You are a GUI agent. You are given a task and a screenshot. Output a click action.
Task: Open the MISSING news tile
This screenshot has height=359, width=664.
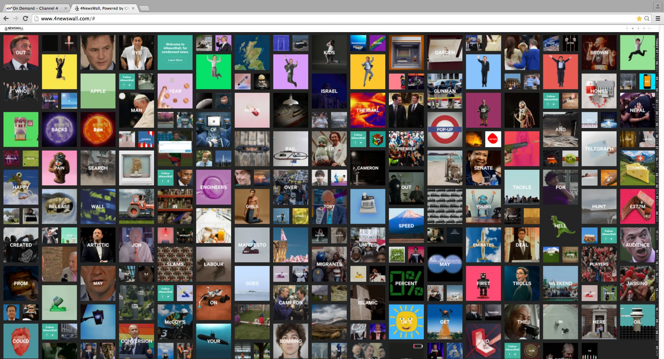click(x=637, y=283)
